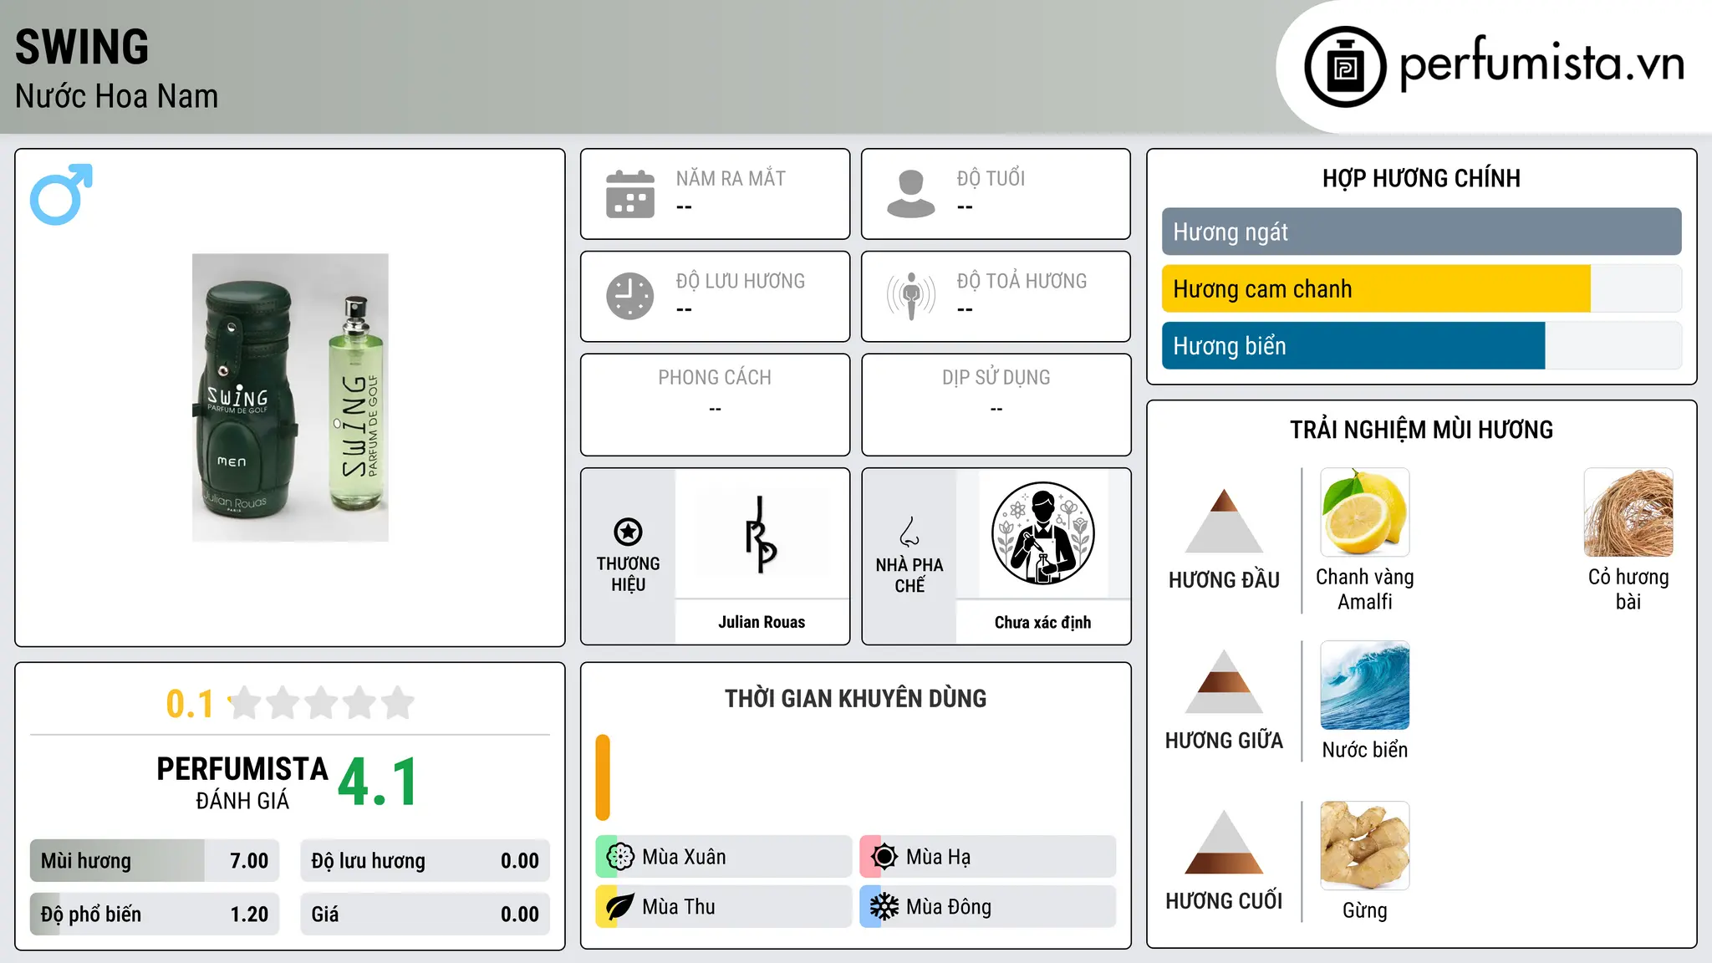The height and width of the screenshot is (963, 1712).
Task: Click the TRẢI NGHIỆM MÙI HƯƠNG heading
Action: pos(1422,430)
